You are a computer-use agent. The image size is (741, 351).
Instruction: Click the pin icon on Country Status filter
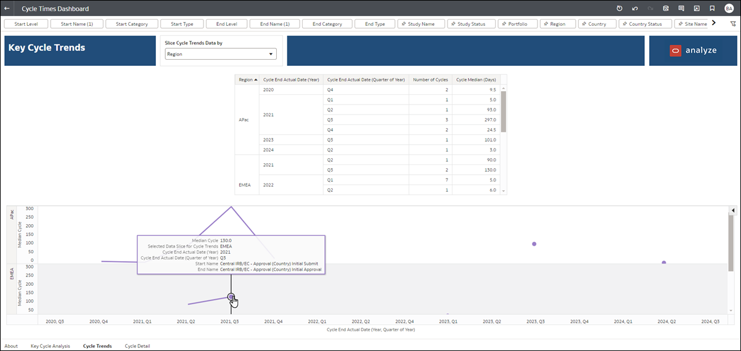coord(623,24)
